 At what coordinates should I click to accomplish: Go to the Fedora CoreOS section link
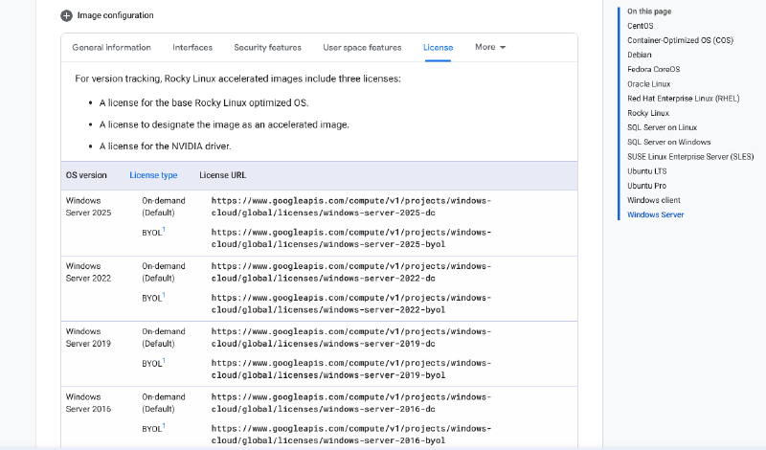point(654,69)
